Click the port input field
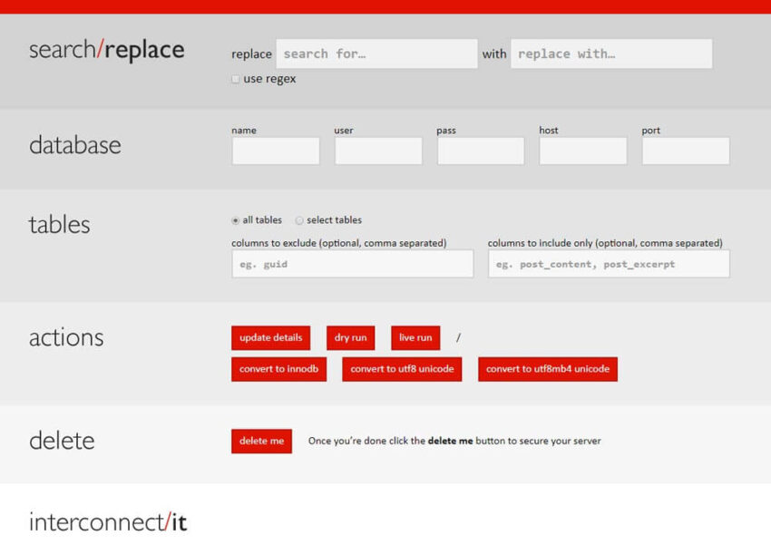 click(685, 151)
